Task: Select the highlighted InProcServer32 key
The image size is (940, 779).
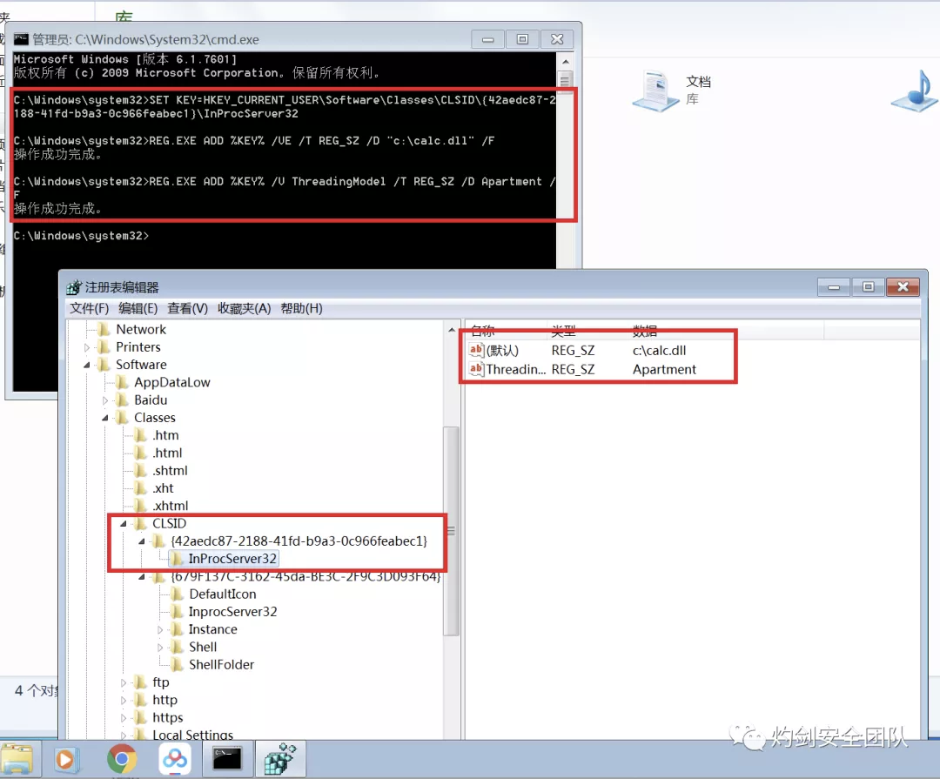Action: (232, 559)
